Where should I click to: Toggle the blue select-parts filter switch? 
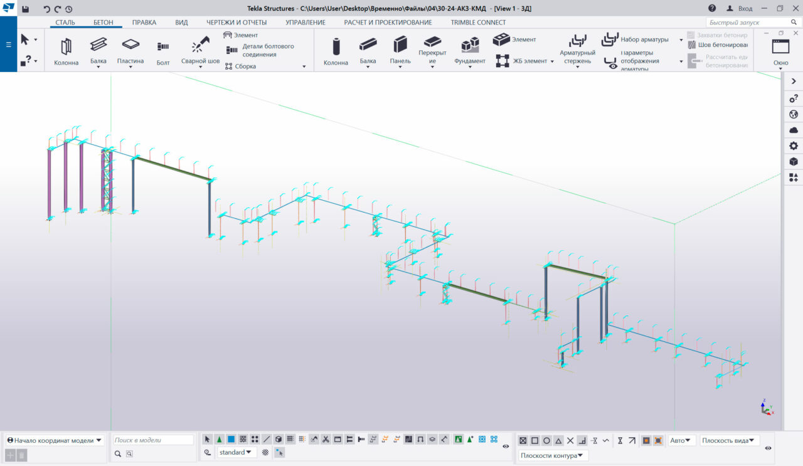[231, 440]
